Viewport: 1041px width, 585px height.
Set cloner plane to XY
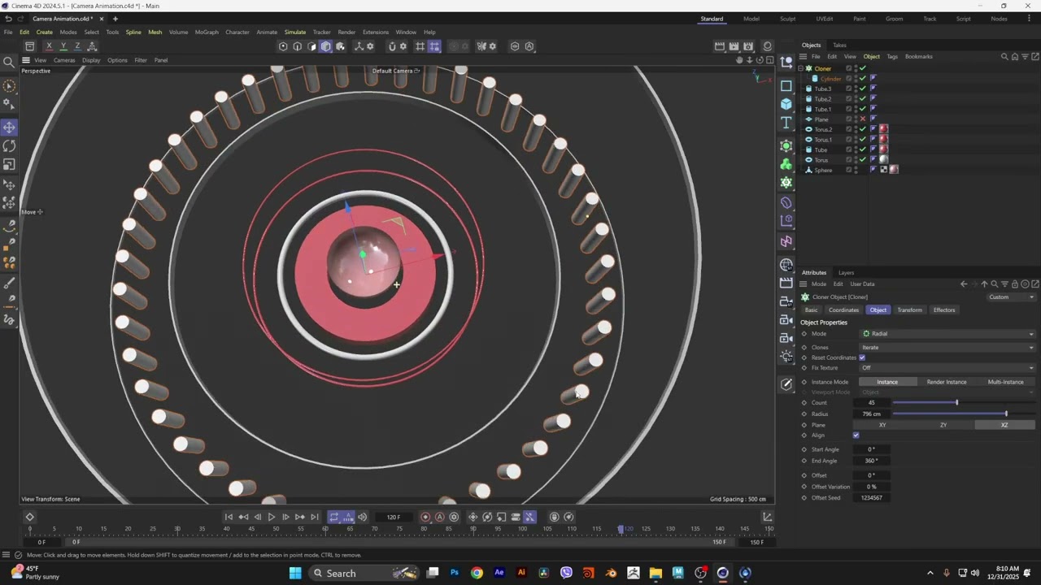click(x=882, y=425)
